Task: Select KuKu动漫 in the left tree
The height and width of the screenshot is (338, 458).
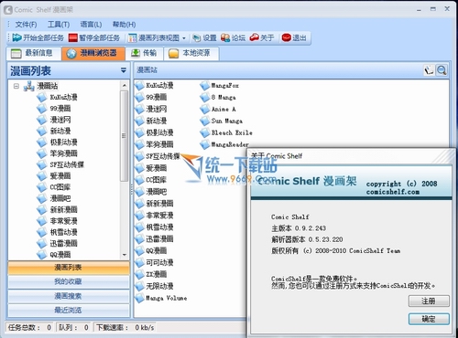Action: 63,97
